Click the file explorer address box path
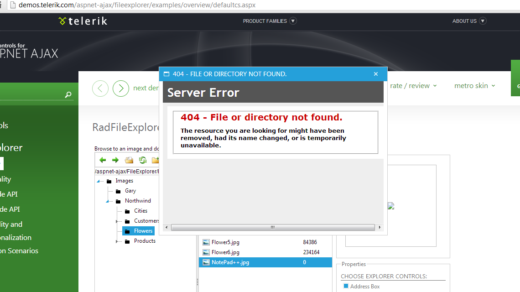Image resolution: width=520 pixels, height=292 pixels. click(x=127, y=171)
